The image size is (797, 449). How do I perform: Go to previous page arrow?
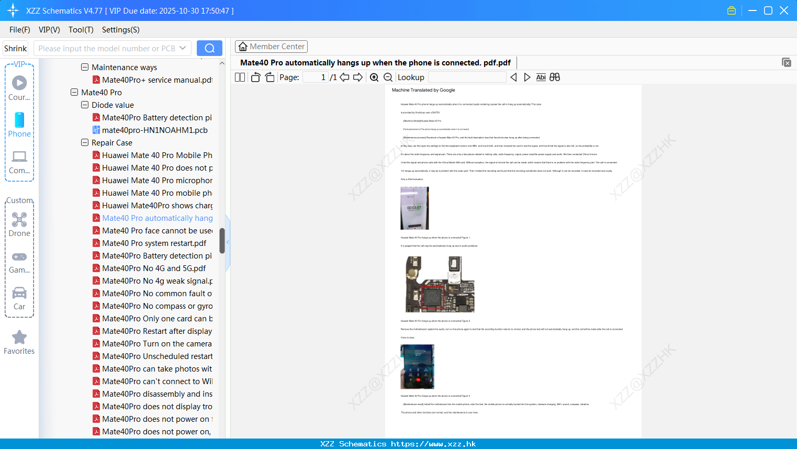click(344, 77)
